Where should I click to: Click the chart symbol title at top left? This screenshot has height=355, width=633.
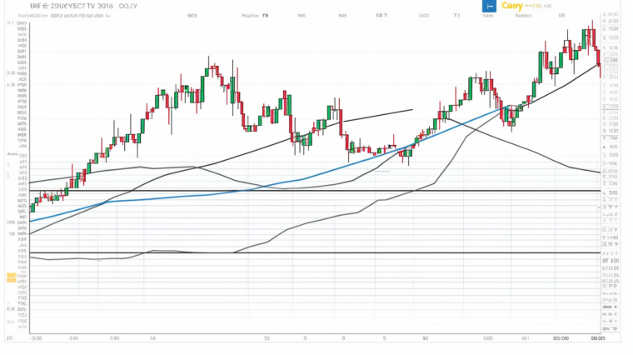[x=71, y=5]
